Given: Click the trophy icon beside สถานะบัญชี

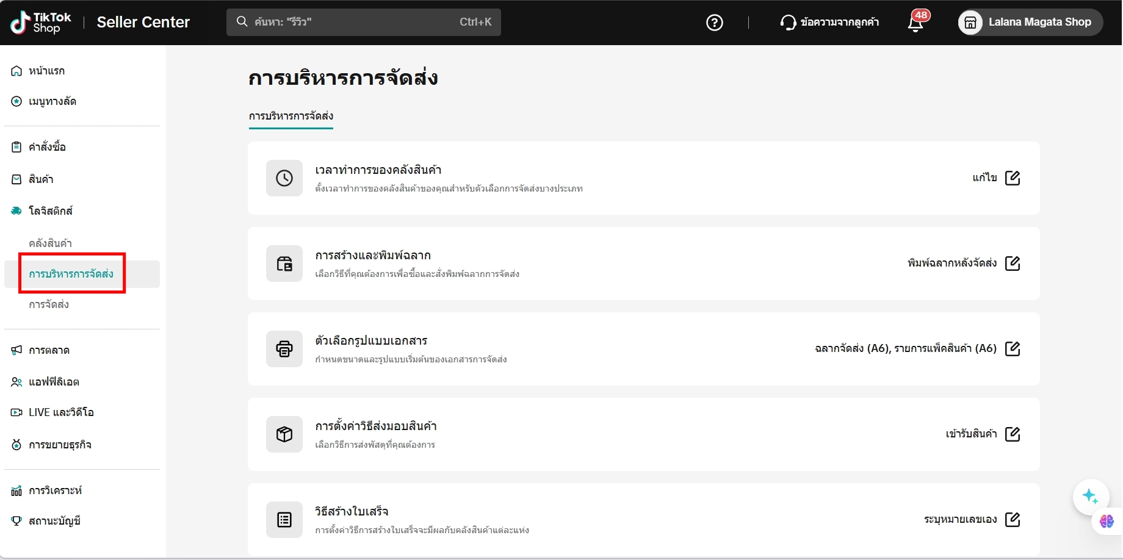Looking at the screenshot, I should pyautogui.click(x=16, y=521).
